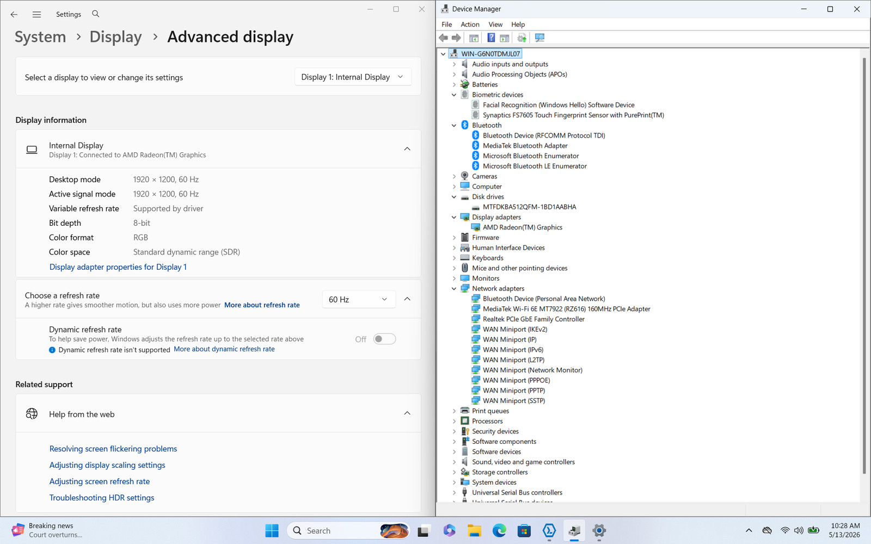Open Troubleshooting HDR settings link
Viewport: 871px width, 544px height.
(102, 498)
